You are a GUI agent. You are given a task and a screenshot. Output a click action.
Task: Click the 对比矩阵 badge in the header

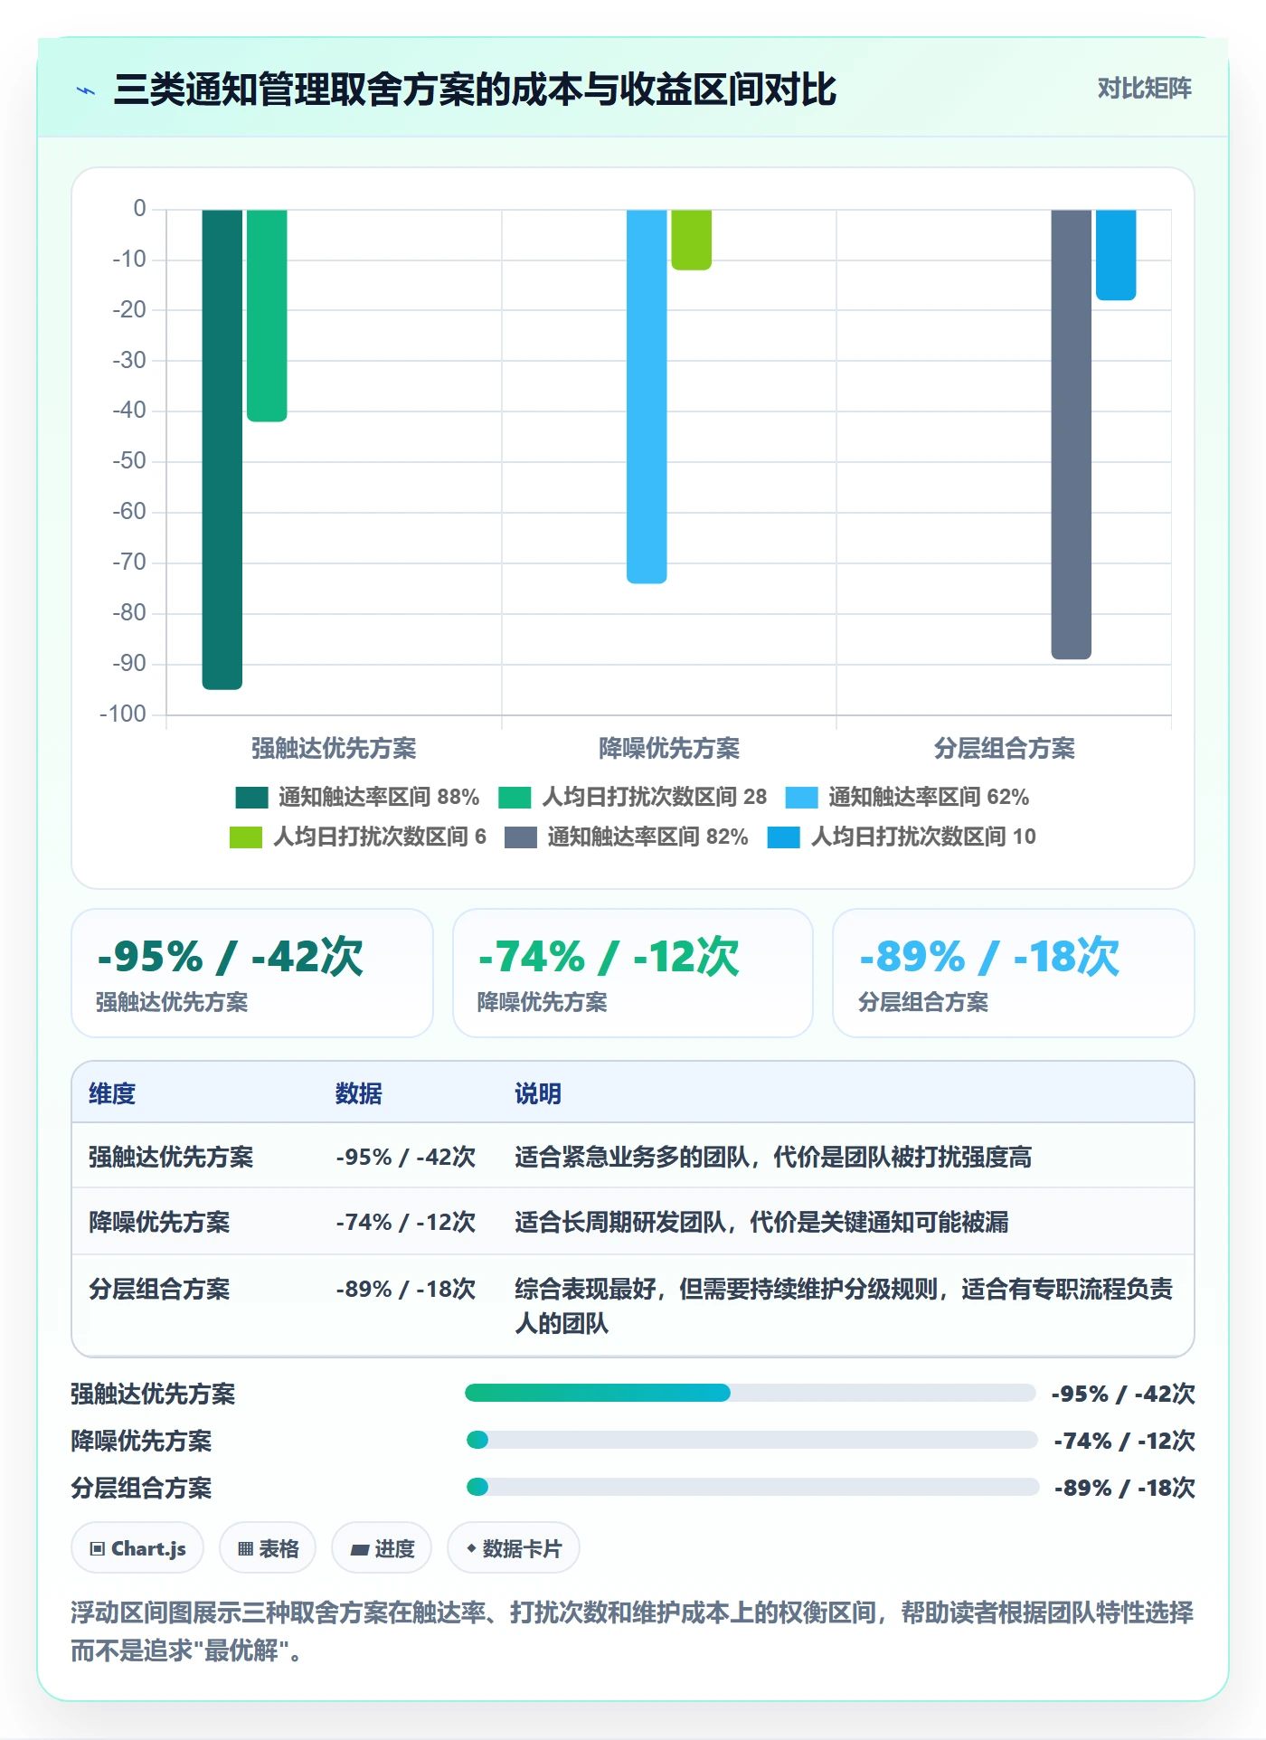click(1144, 89)
